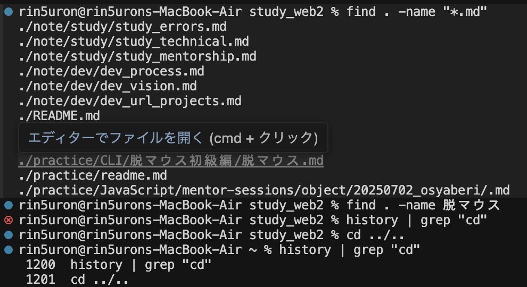Click history entry 1201 cd ../.. output
This screenshot has height=287, width=527.
[77, 280]
